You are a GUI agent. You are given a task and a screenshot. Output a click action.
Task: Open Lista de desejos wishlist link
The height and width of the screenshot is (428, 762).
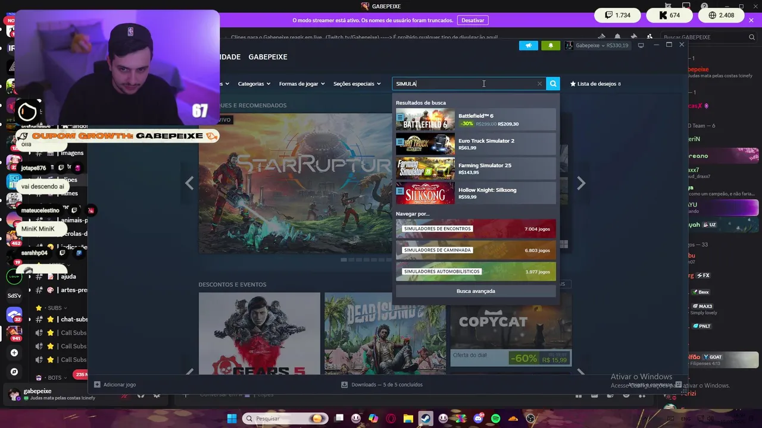595,84
